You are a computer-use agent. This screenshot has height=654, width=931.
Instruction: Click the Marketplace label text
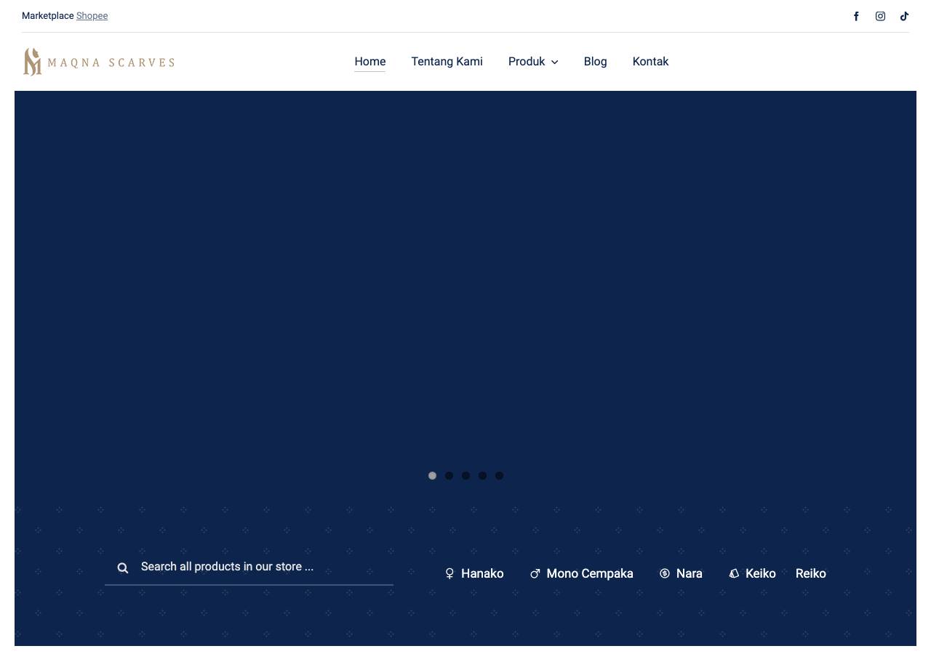coord(48,16)
